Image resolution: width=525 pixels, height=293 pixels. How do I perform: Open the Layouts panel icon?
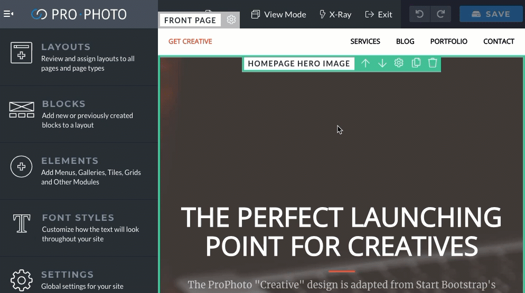(22, 53)
